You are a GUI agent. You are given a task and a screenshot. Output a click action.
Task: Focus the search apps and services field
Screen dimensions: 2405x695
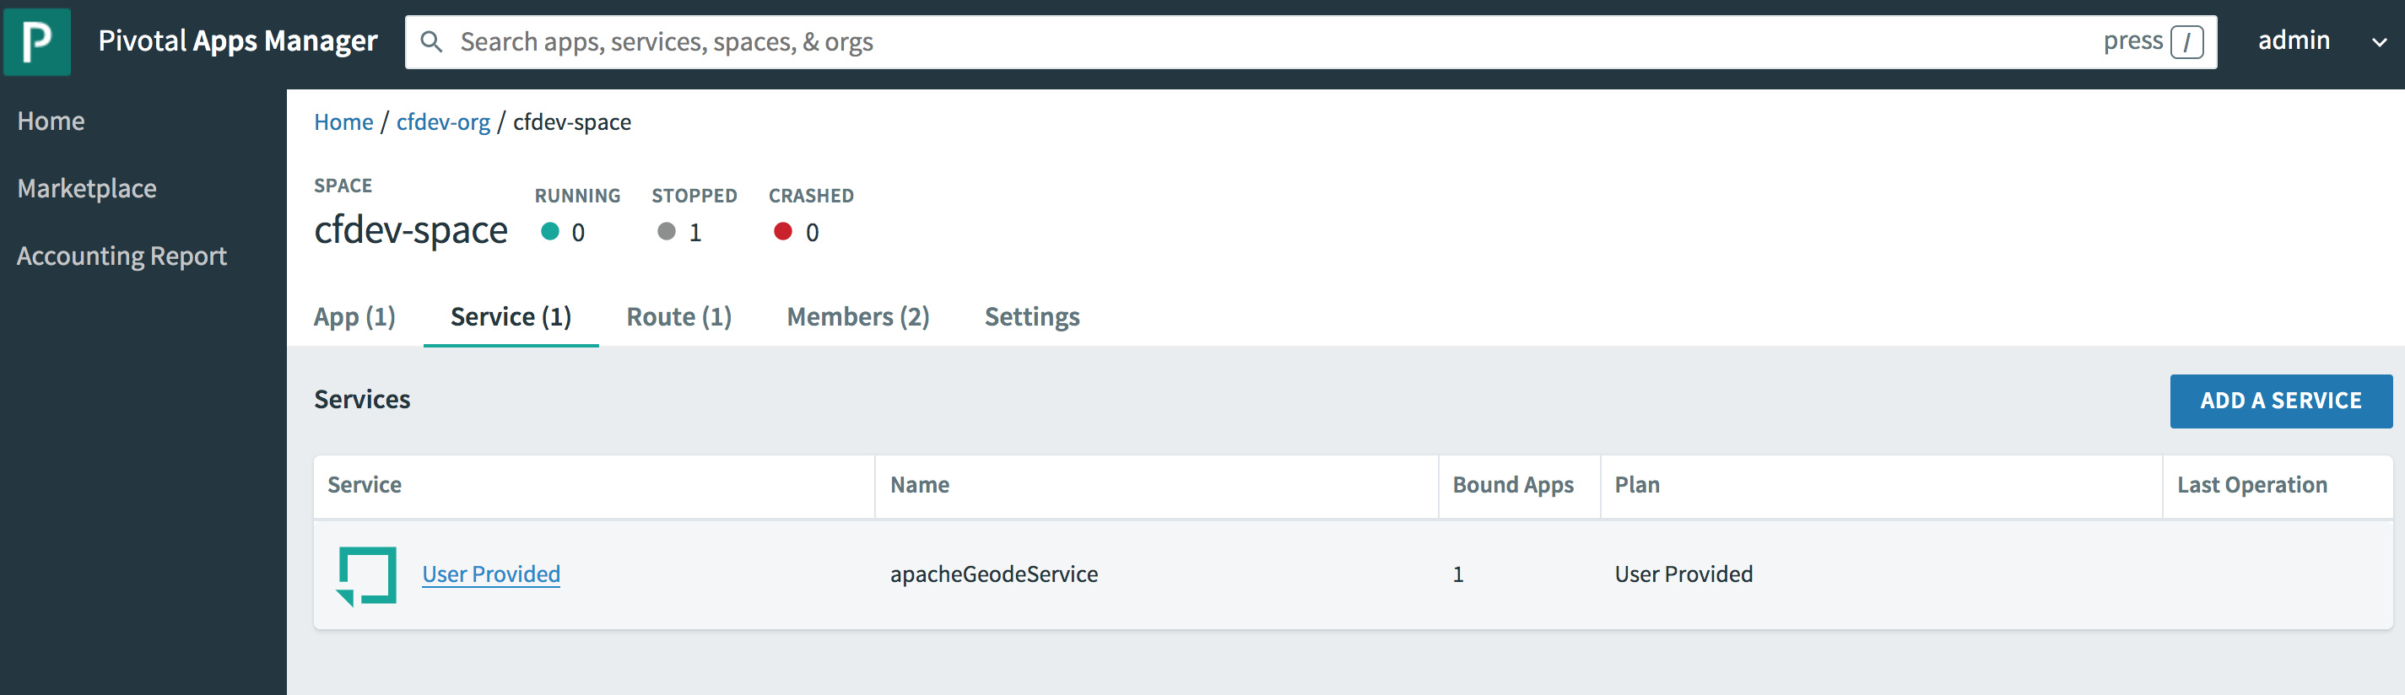tap(1310, 42)
